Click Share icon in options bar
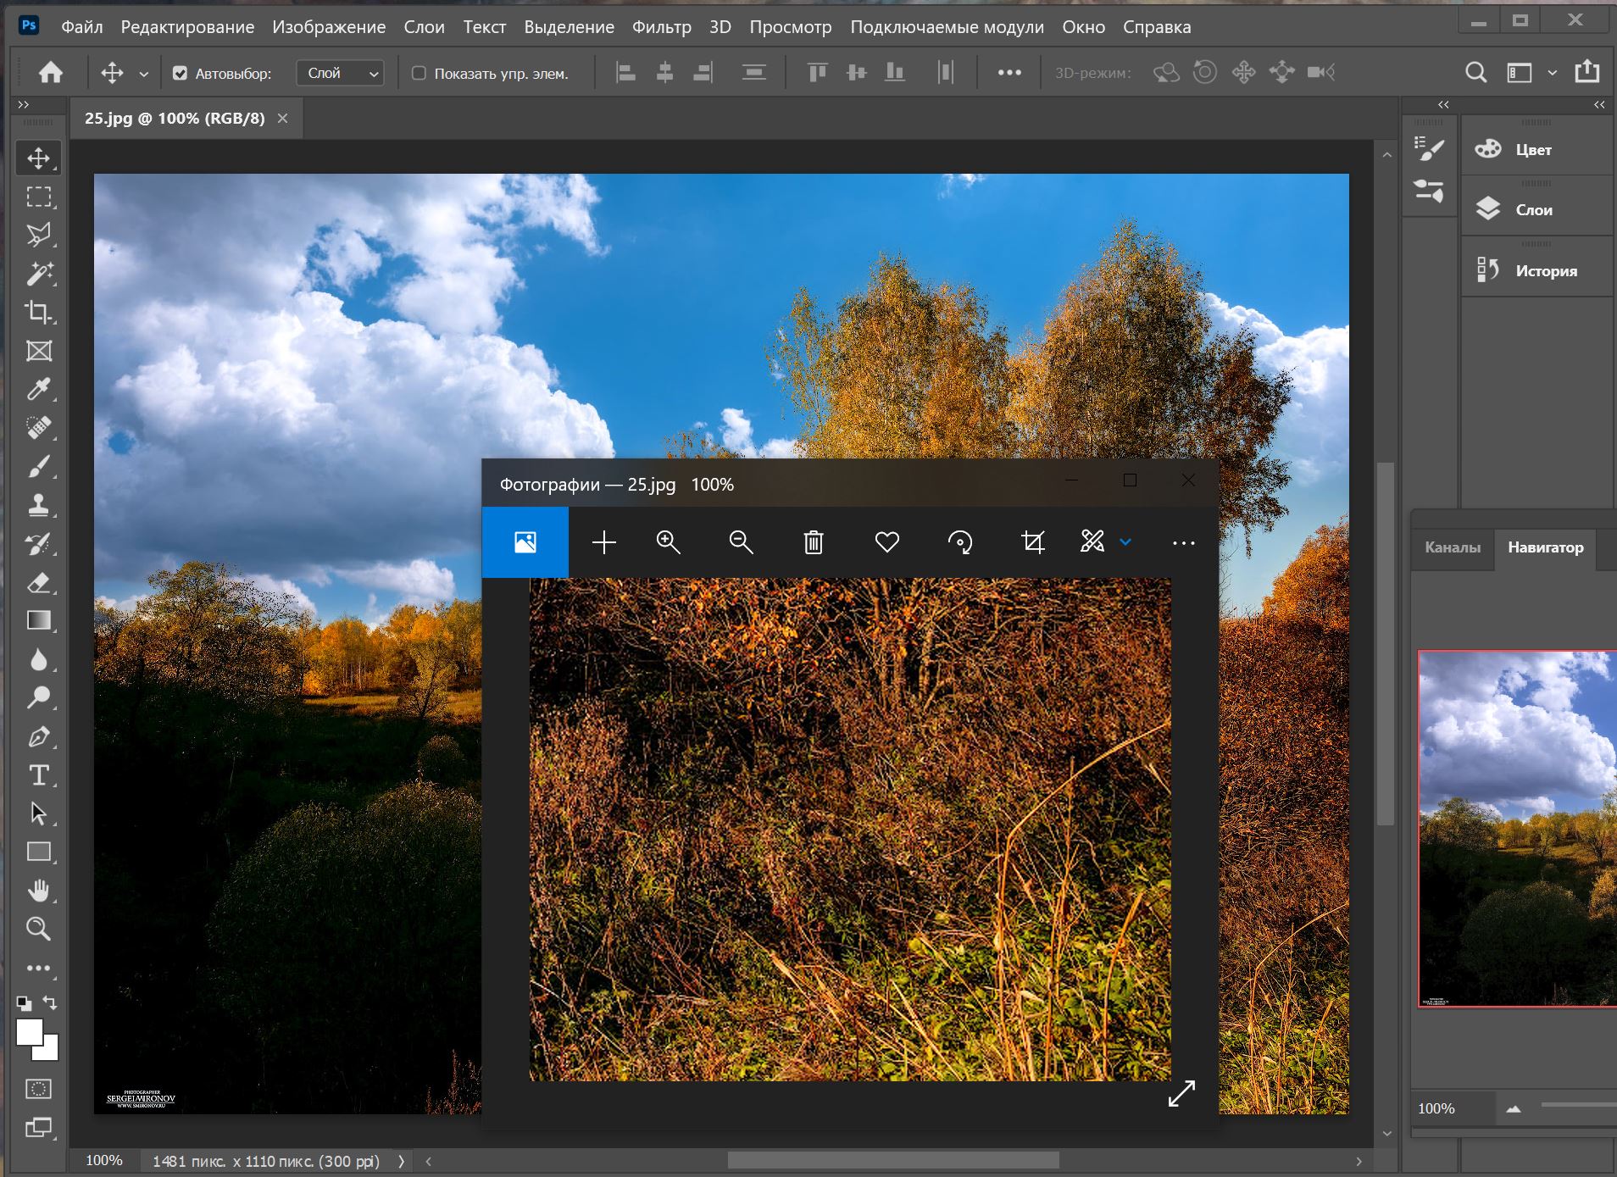Image resolution: width=1617 pixels, height=1177 pixels. click(x=1587, y=72)
